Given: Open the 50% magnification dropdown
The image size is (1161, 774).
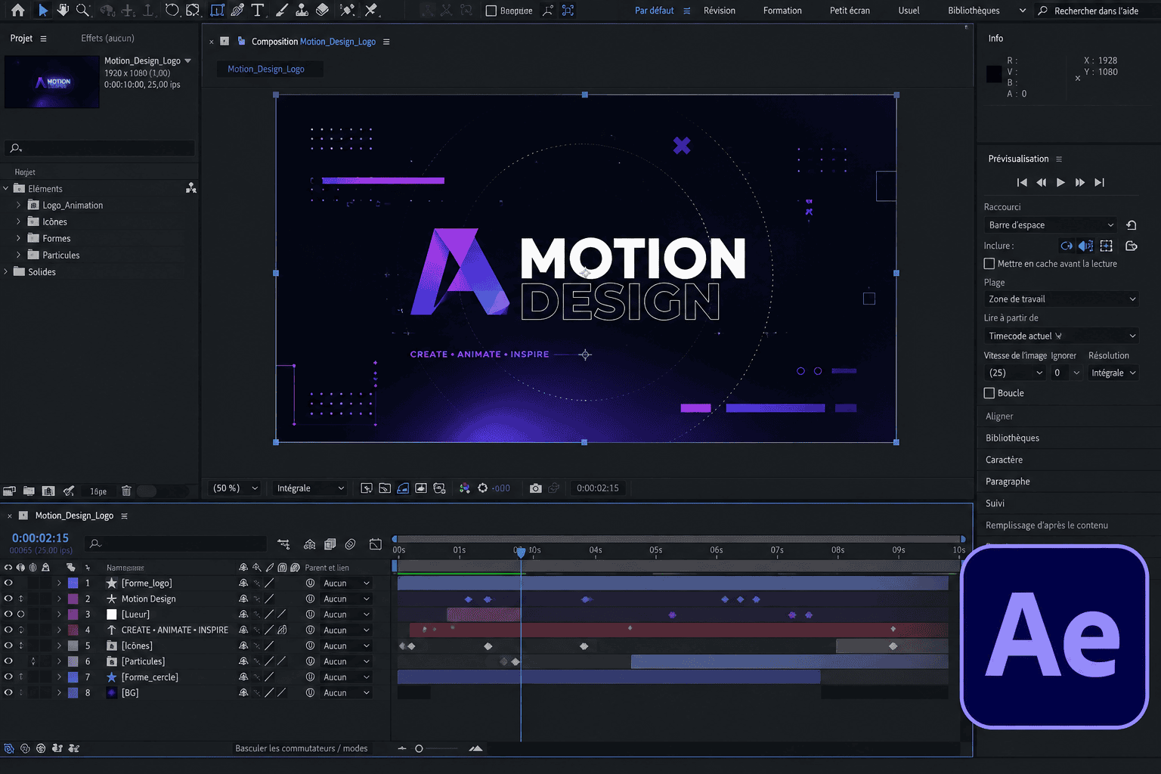Looking at the screenshot, I should click(x=235, y=488).
